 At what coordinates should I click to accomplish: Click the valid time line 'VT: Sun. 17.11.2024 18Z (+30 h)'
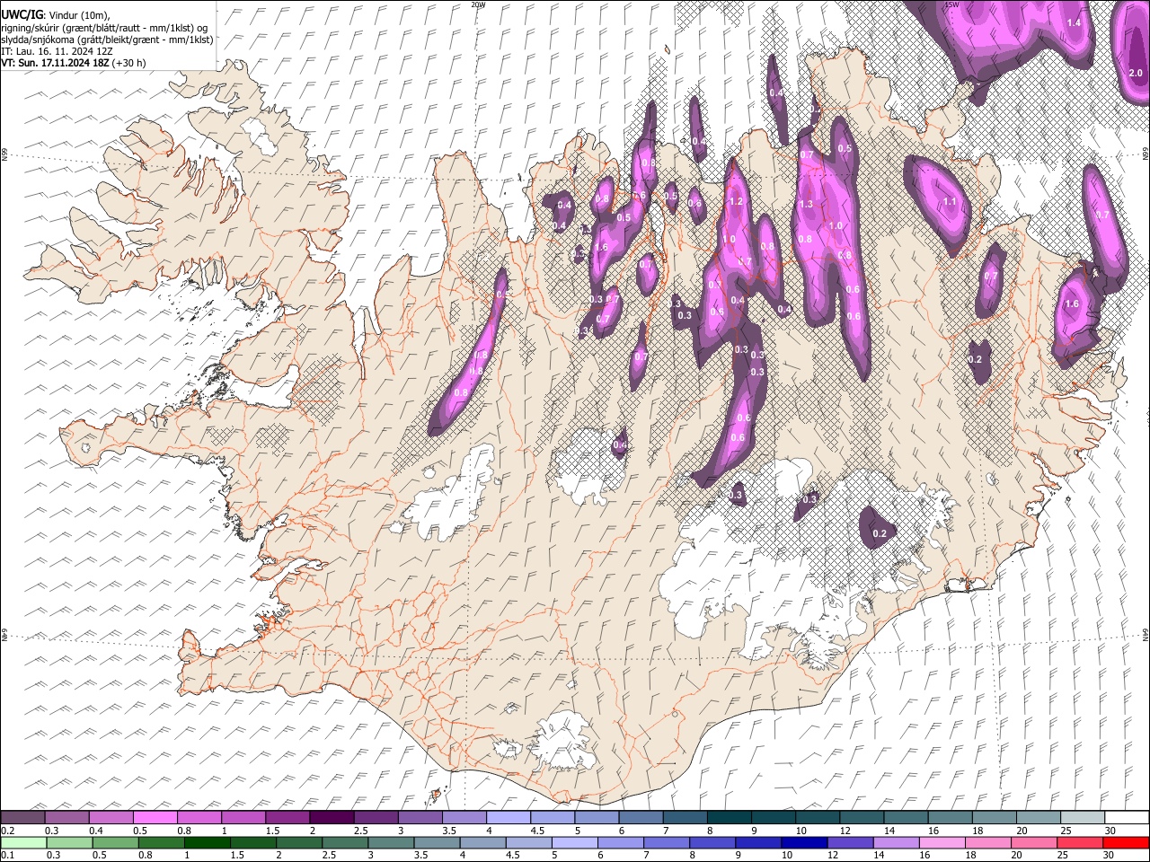coord(74,63)
